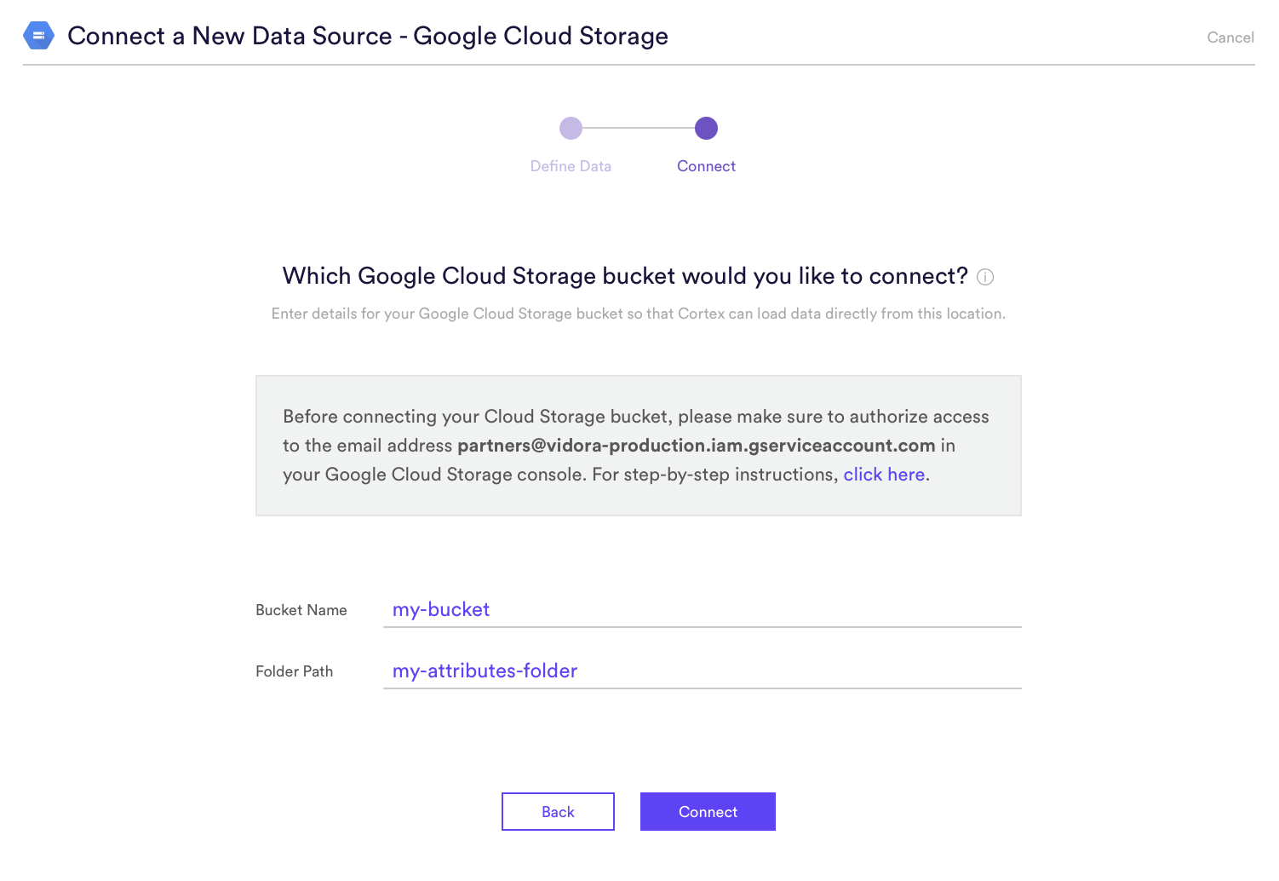Click the Folder Path label
Screen dimensions: 1279x881
295,671
